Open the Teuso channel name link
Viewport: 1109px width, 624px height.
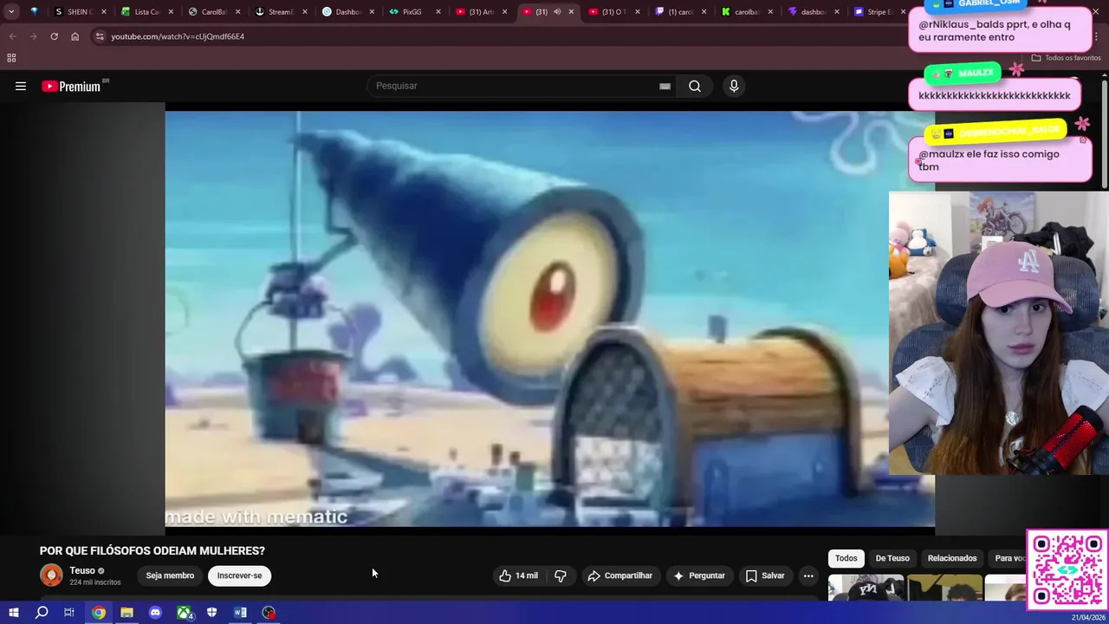tap(82, 570)
